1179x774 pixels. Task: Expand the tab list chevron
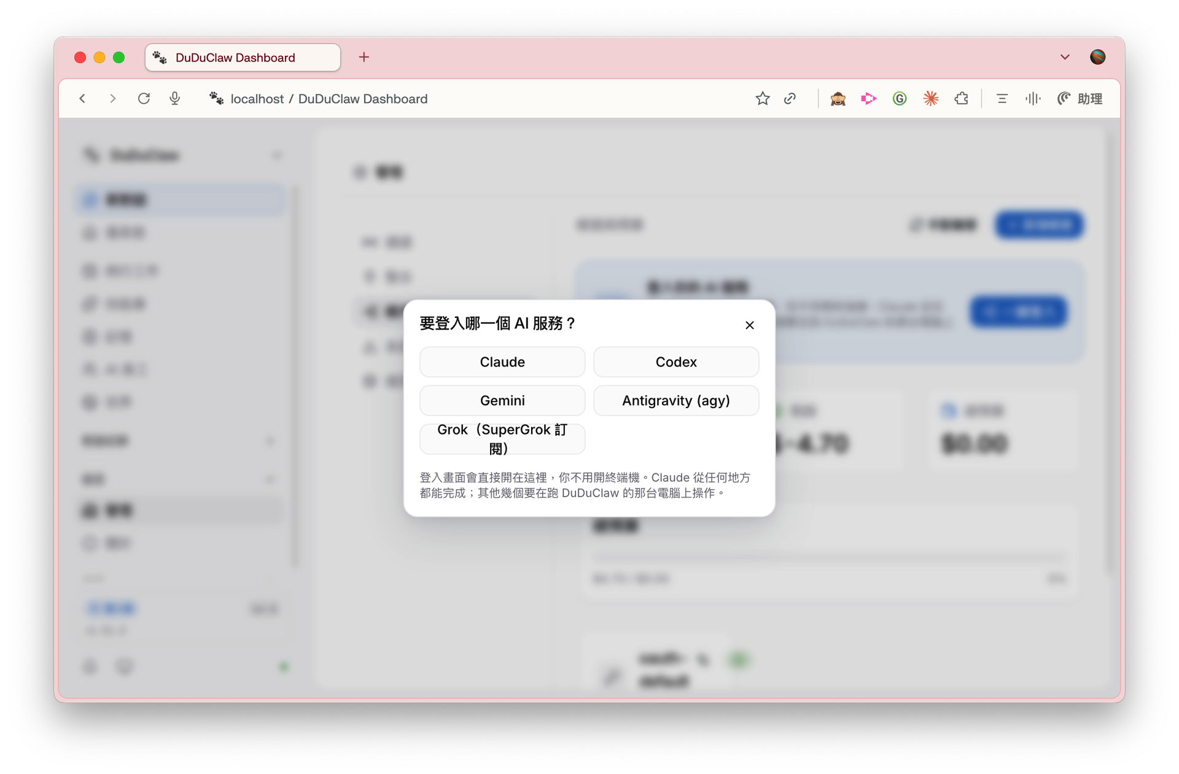[1065, 57]
